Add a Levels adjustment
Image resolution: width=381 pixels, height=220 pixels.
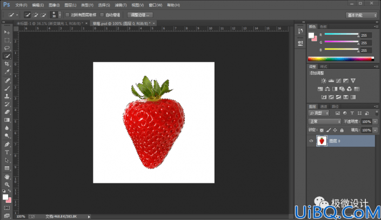pyautogui.click(x=331, y=81)
